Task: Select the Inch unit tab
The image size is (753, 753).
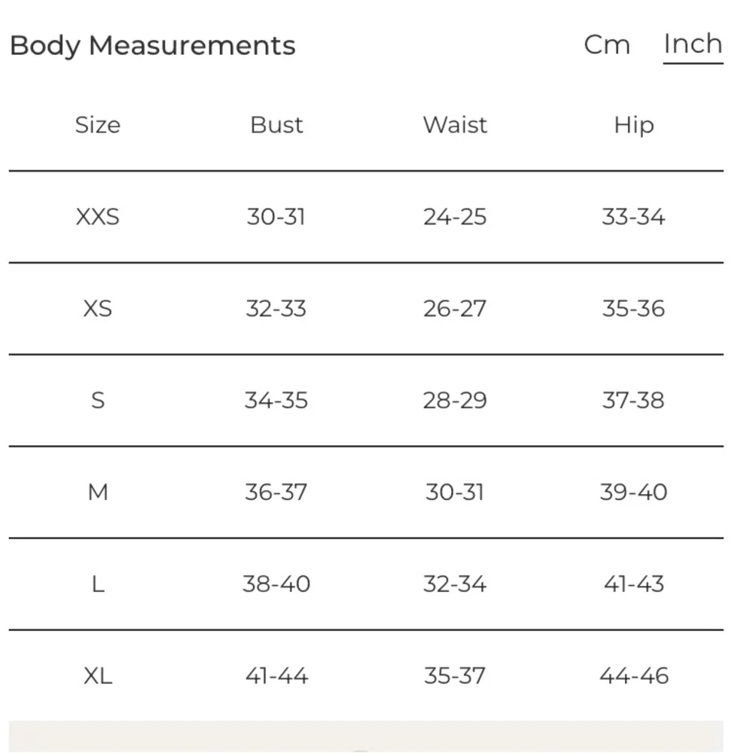Action: pyautogui.click(x=693, y=44)
